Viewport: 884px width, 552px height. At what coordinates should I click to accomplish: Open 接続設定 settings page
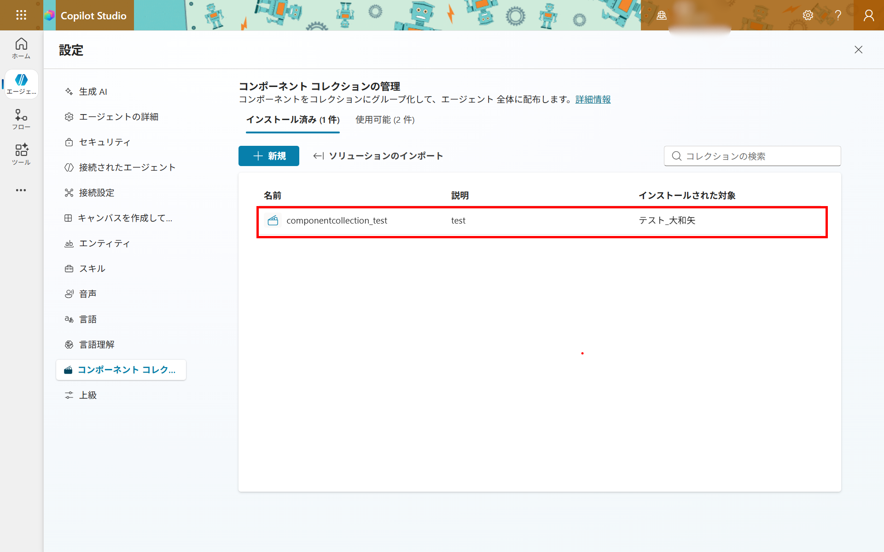pyautogui.click(x=121, y=193)
